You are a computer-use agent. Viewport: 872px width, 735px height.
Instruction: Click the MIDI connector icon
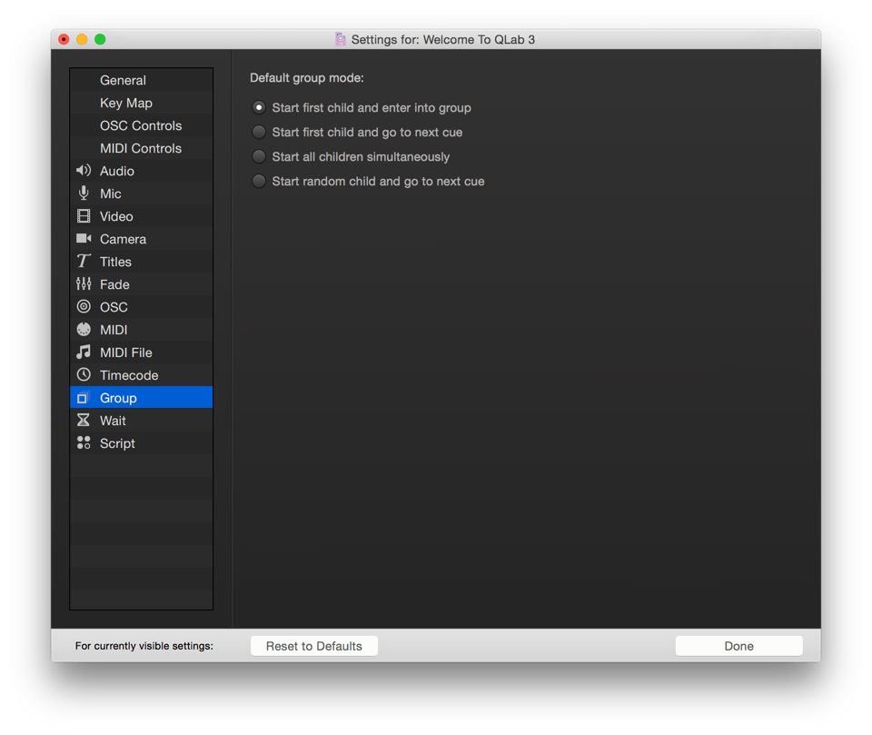click(84, 330)
